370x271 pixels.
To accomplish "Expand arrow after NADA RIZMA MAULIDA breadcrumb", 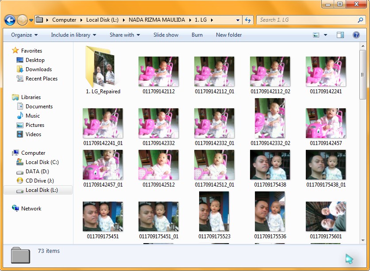I will point(190,20).
